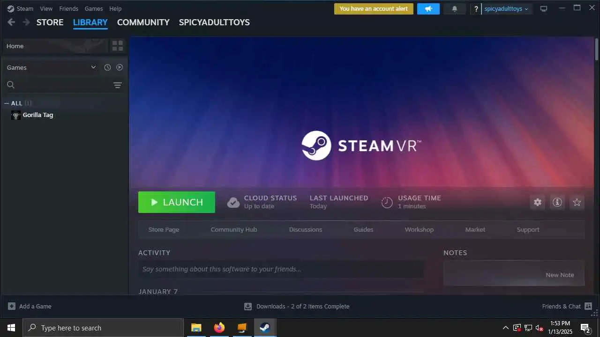Open the Market link
Image resolution: width=600 pixels, height=337 pixels.
(475, 230)
